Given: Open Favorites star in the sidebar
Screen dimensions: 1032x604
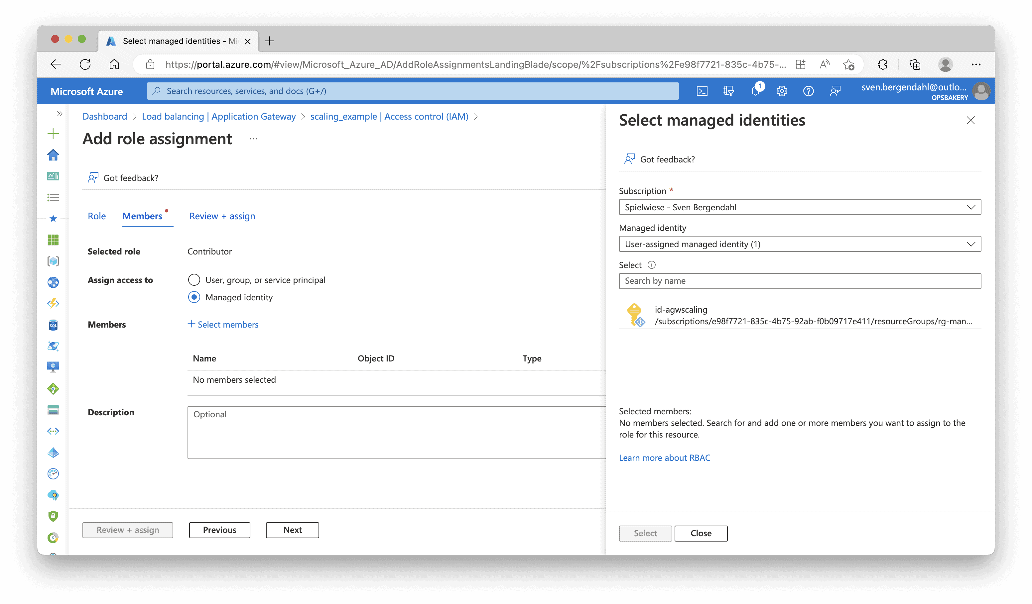Looking at the screenshot, I should pyautogui.click(x=53, y=219).
